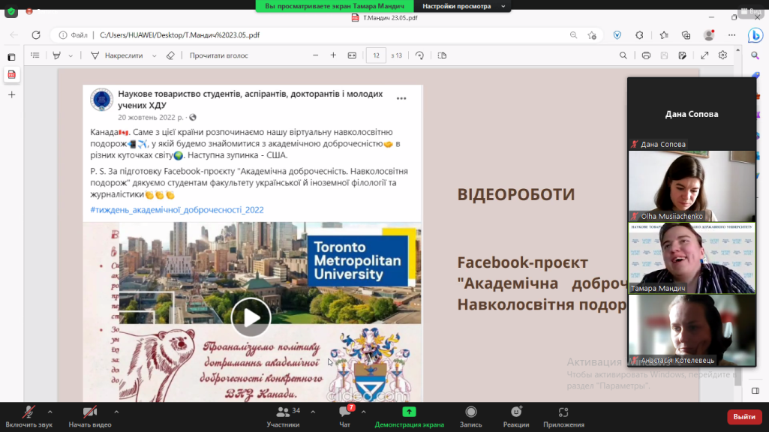Image resolution: width=769 pixels, height=432 pixels.
Task: Open the Настройки просмотра dropdown
Action: tap(461, 6)
